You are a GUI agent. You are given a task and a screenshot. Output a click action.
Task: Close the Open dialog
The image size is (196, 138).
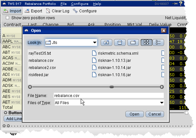(x=164, y=31)
